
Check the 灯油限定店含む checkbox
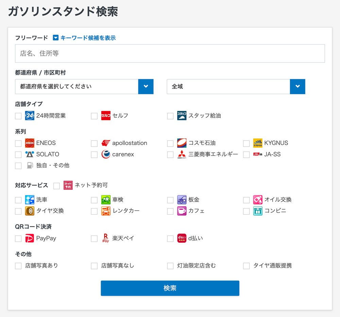[170, 266]
